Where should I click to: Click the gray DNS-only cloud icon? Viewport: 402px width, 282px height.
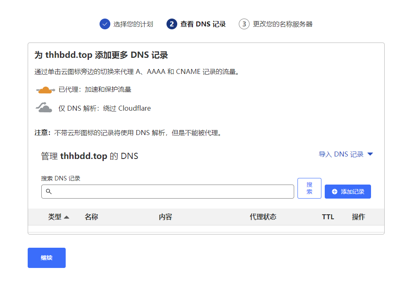[x=44, y=108]
